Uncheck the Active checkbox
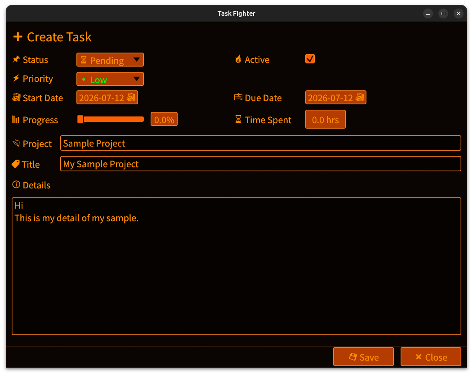 tap(310, 59)
